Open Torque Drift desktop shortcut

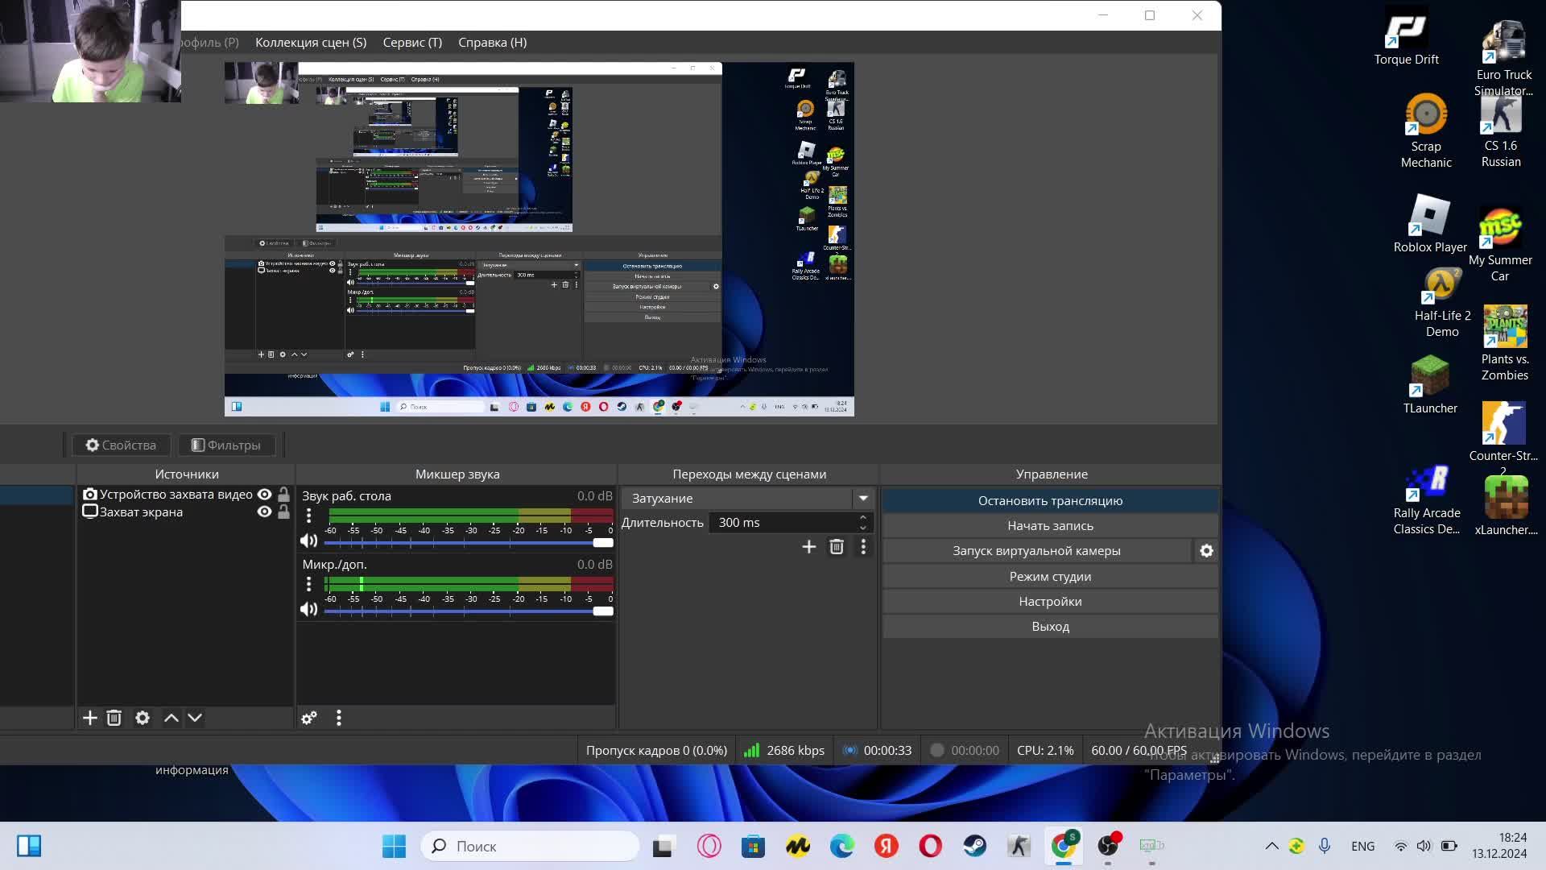[1406, 37]
